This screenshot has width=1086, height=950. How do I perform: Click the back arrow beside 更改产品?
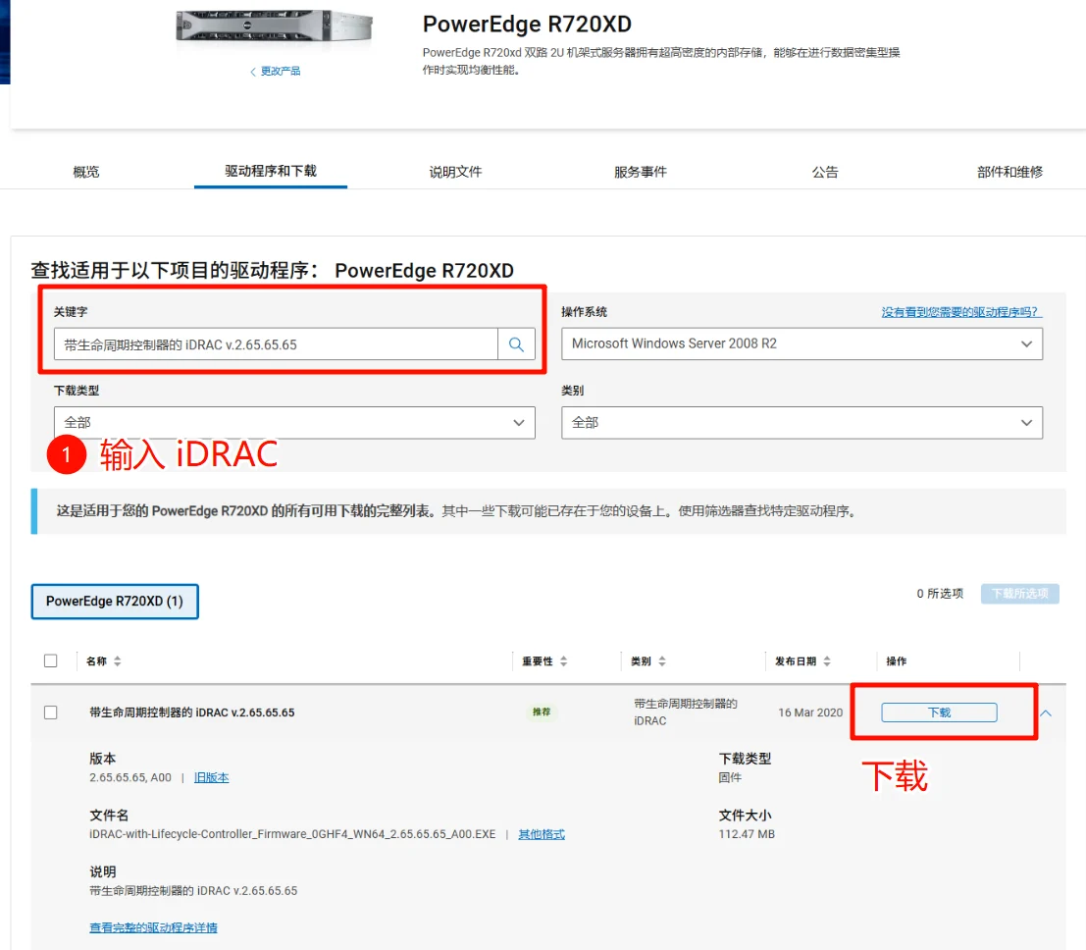[253, 72]
